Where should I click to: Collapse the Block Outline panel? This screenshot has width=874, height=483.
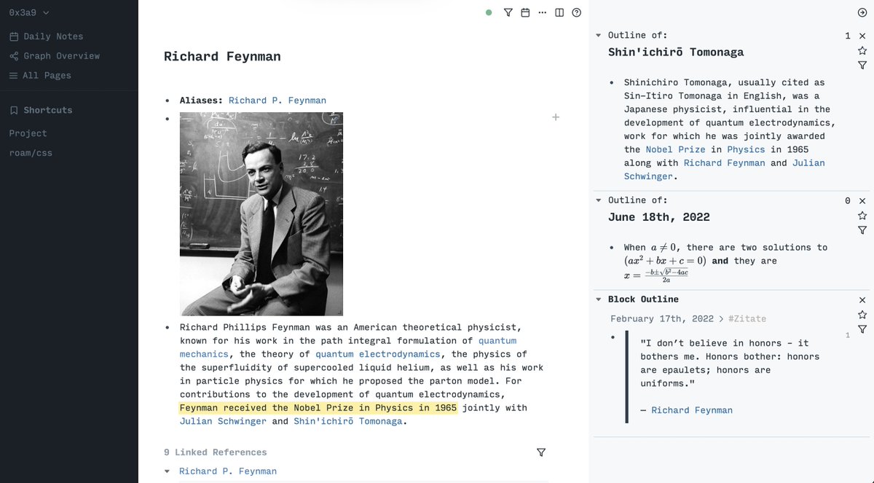(x=598, y=299)
